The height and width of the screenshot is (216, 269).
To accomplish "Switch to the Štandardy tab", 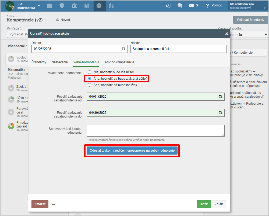I will [x=39, y=62].
